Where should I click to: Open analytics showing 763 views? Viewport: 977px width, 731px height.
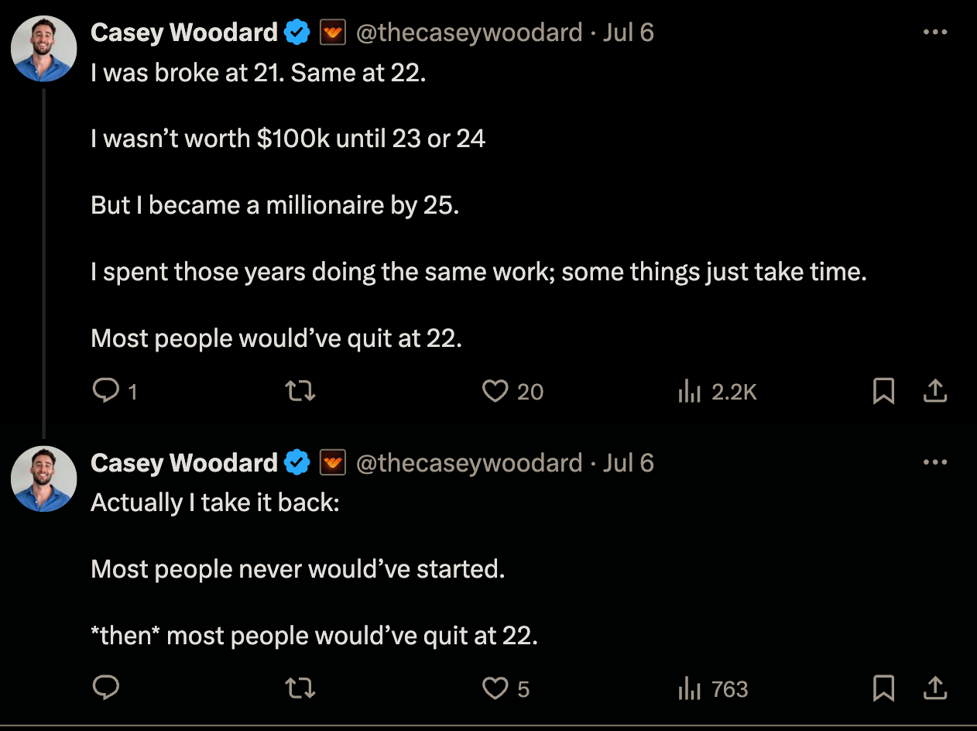pos(689,688)
